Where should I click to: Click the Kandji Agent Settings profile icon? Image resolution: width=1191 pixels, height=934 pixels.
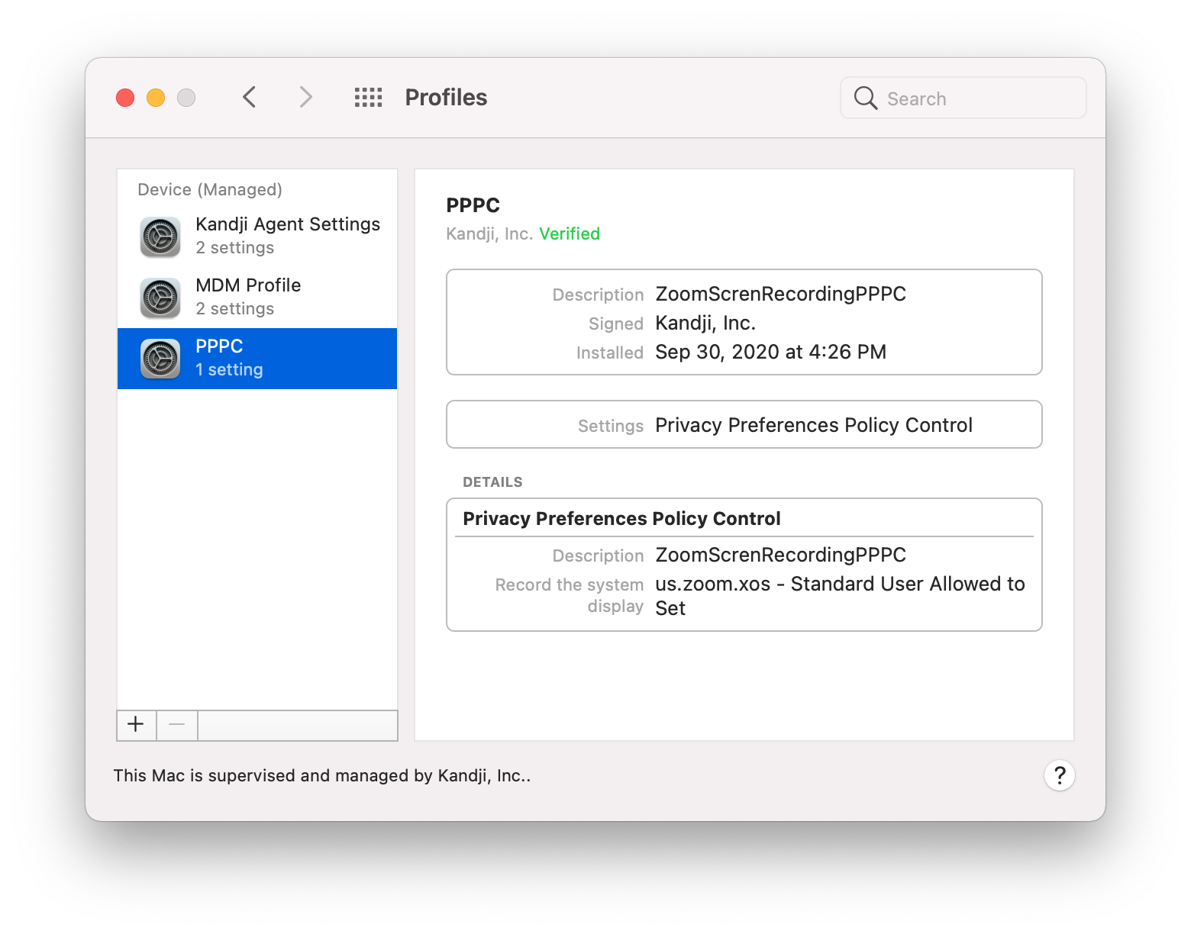pyautogui.click(x=160, y=236)
